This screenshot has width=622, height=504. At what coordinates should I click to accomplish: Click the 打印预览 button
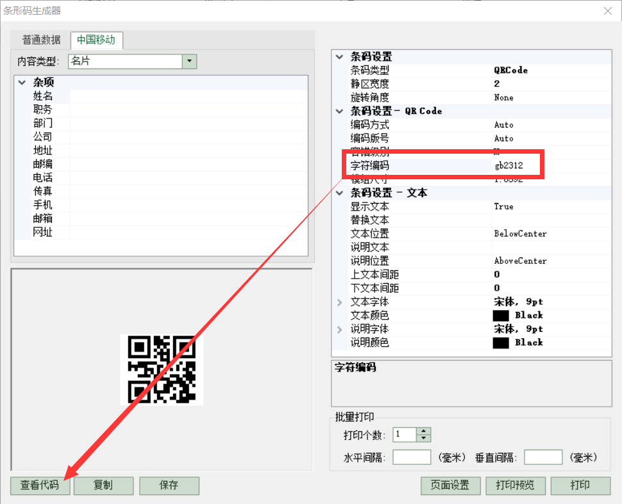click(516, 485)
